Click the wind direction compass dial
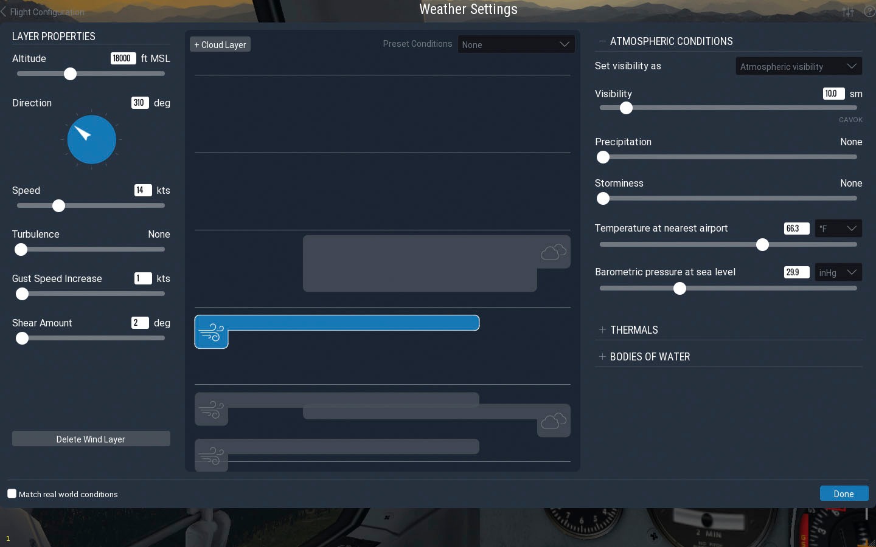This screenshot has width=876, height=547. click(91, 140)
